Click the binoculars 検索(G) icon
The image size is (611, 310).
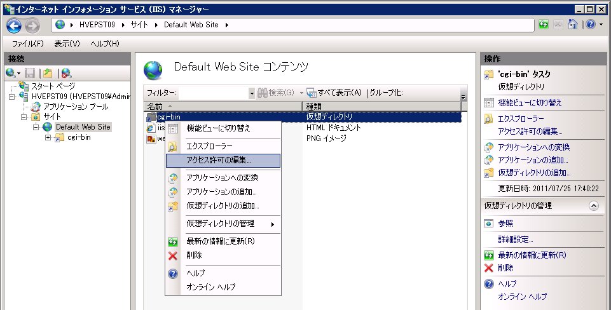click(262, 93)
